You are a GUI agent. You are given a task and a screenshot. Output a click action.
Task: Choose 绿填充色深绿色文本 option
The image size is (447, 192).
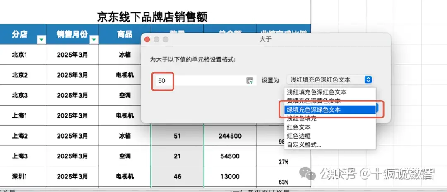[x=330, y=109]
